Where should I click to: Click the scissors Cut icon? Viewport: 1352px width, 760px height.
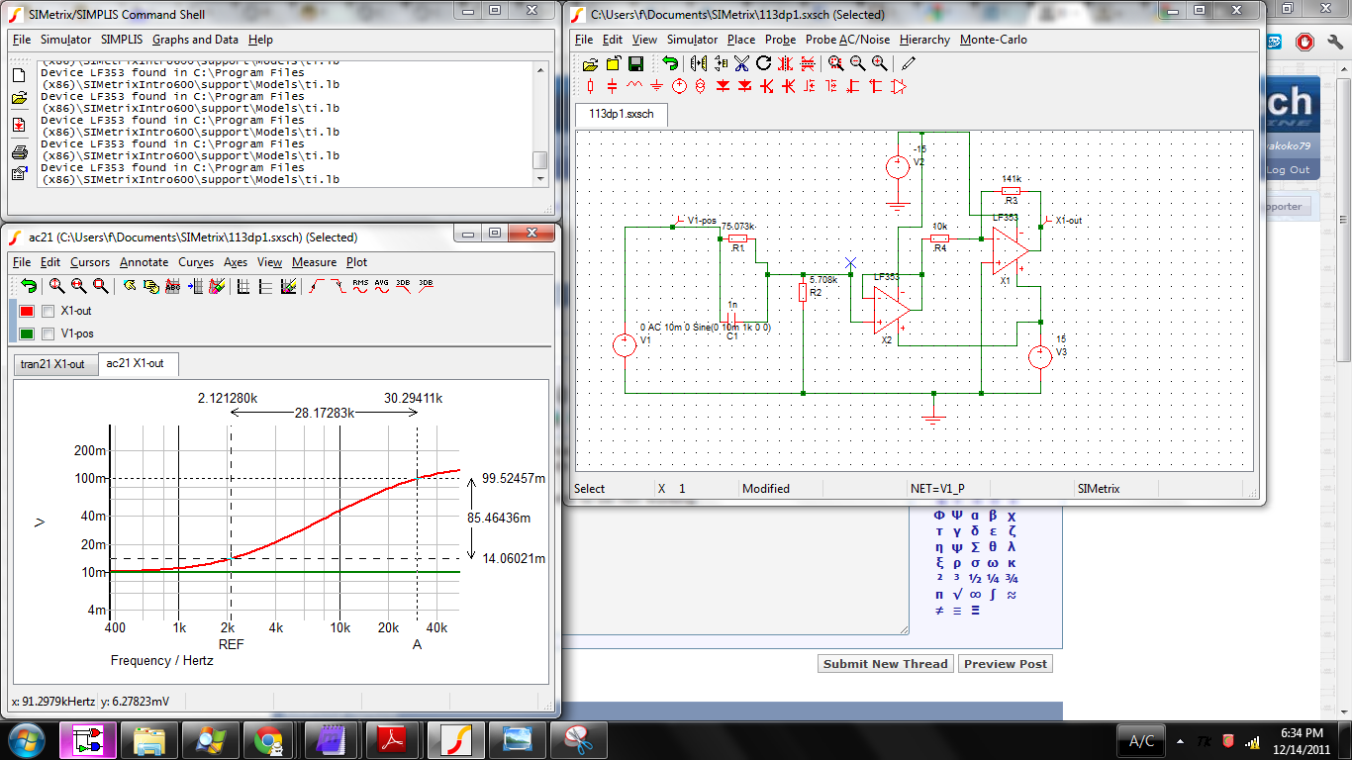click(742, 63)
